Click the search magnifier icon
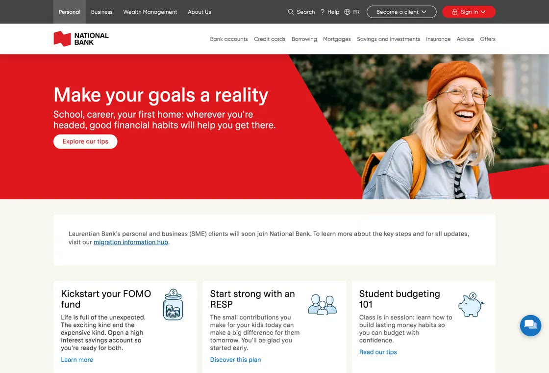This screenshot has width=549, height=373. [291, 12]
